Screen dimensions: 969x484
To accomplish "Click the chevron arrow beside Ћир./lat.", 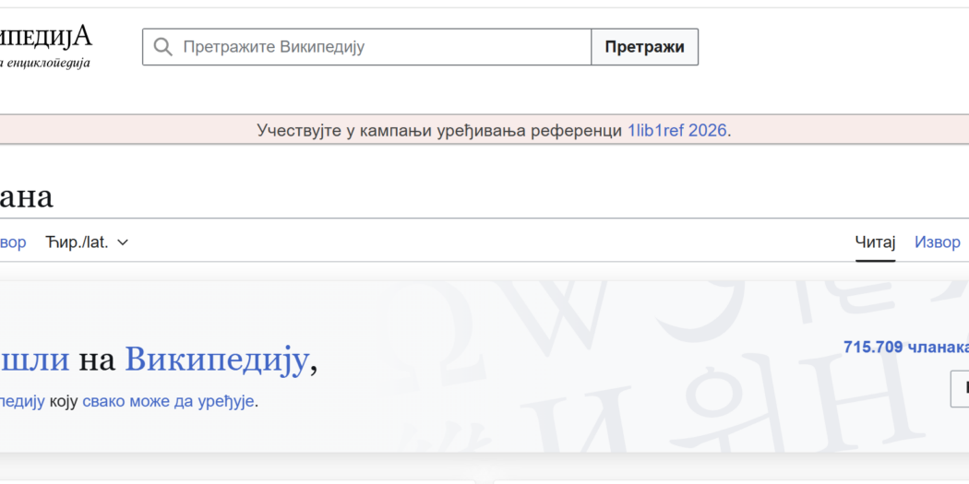I will pyautogui.click(x=124, y=242).
